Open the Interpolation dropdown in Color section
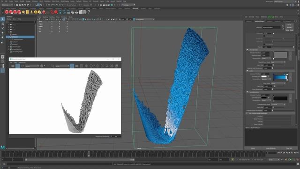This screenshot has width=300, height=169. coord(267,79)
